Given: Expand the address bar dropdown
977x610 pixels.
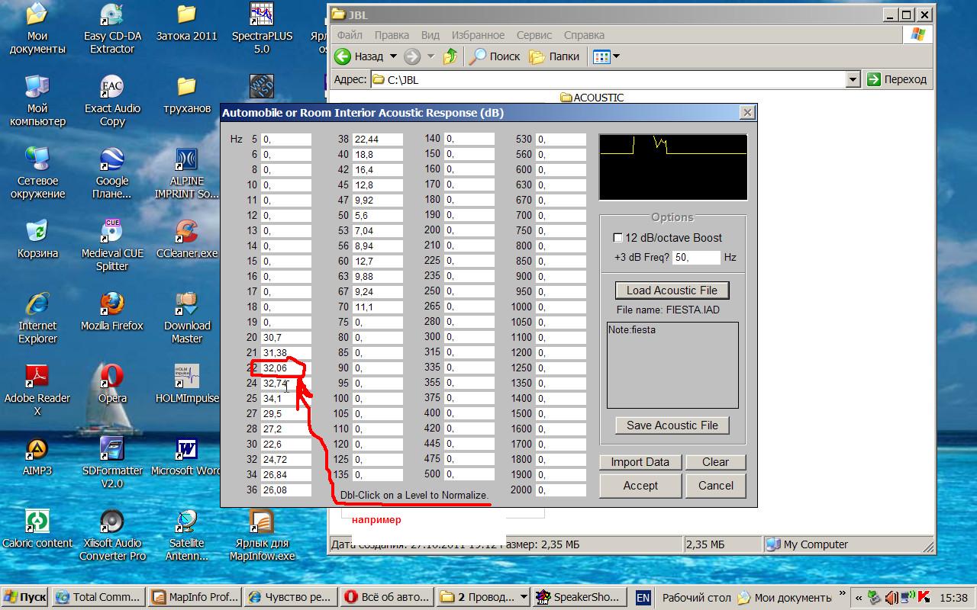Looking at the screenshot, I should tap(853, 79).
